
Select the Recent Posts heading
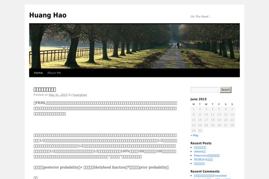coord(201,143)
